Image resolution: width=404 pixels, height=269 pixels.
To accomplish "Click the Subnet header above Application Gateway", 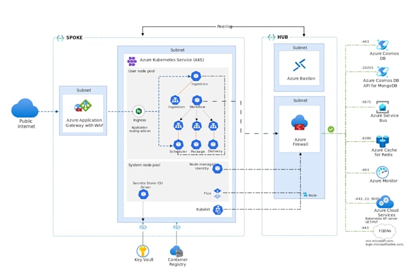I will [84, 90].
